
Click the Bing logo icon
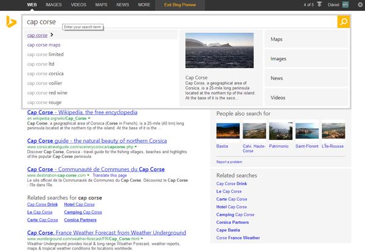[11, 22]
